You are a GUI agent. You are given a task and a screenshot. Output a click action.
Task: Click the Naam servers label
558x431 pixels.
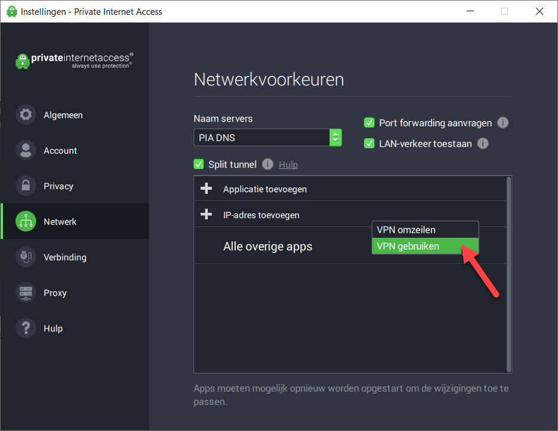223,119
